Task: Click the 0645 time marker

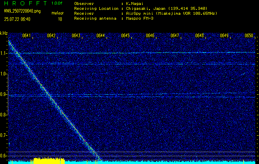Action: (125, 36)
